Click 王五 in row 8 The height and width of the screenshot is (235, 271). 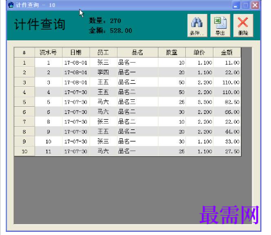(x=103, y=131)
